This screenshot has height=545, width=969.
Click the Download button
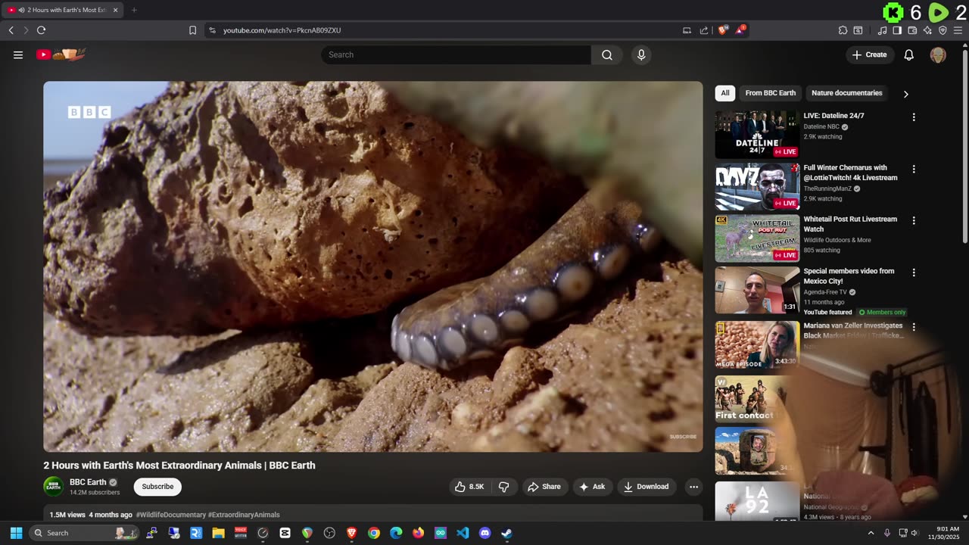click(646, 487)
